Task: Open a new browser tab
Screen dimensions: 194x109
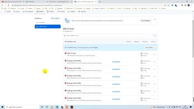Action: pos(100,2)
